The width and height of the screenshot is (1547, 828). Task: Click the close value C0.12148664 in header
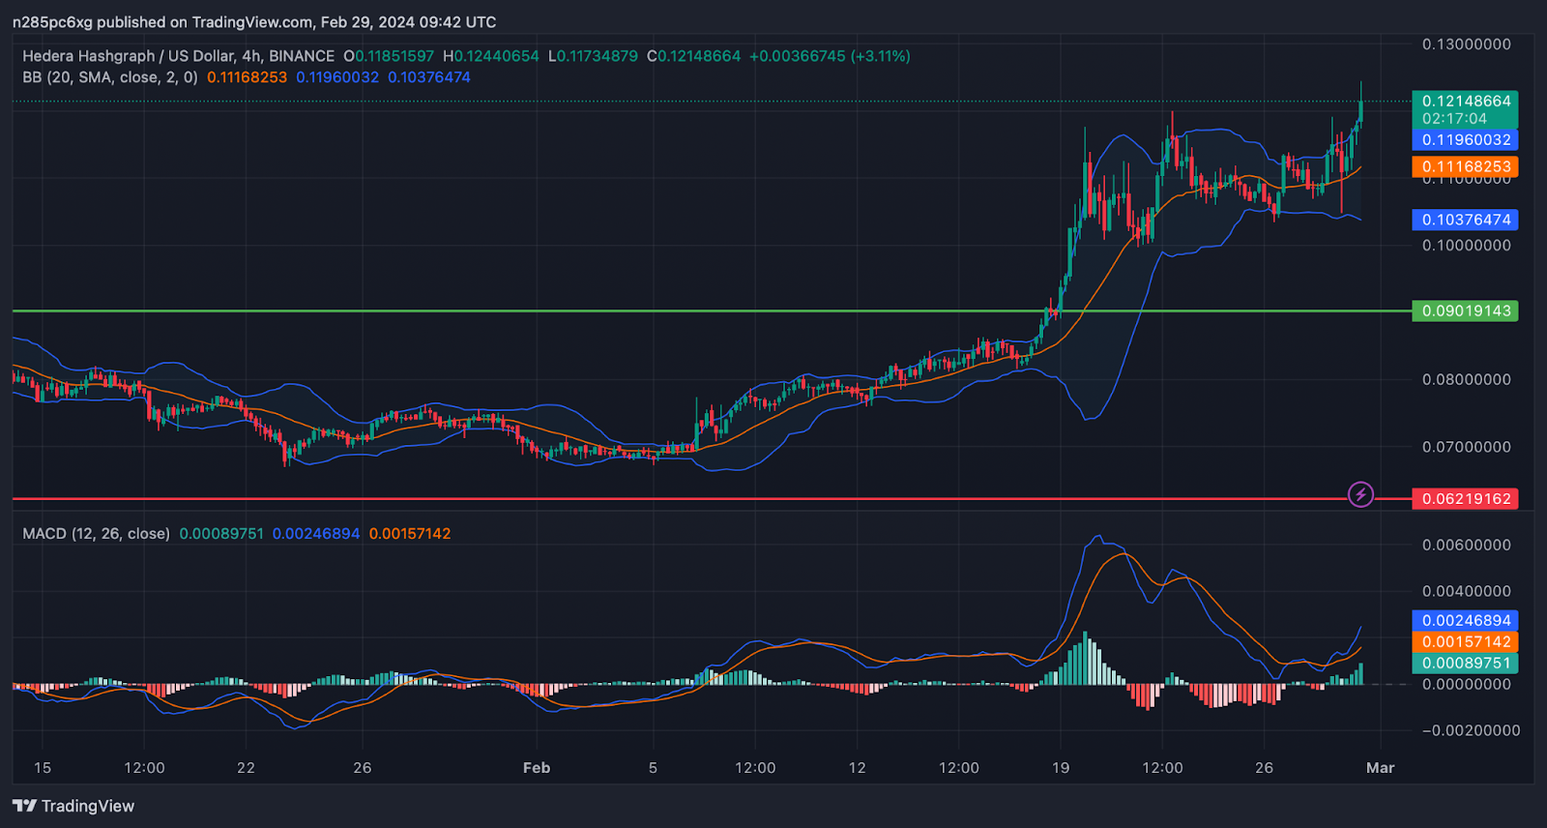pyautogui.click(x=693, y=56)
